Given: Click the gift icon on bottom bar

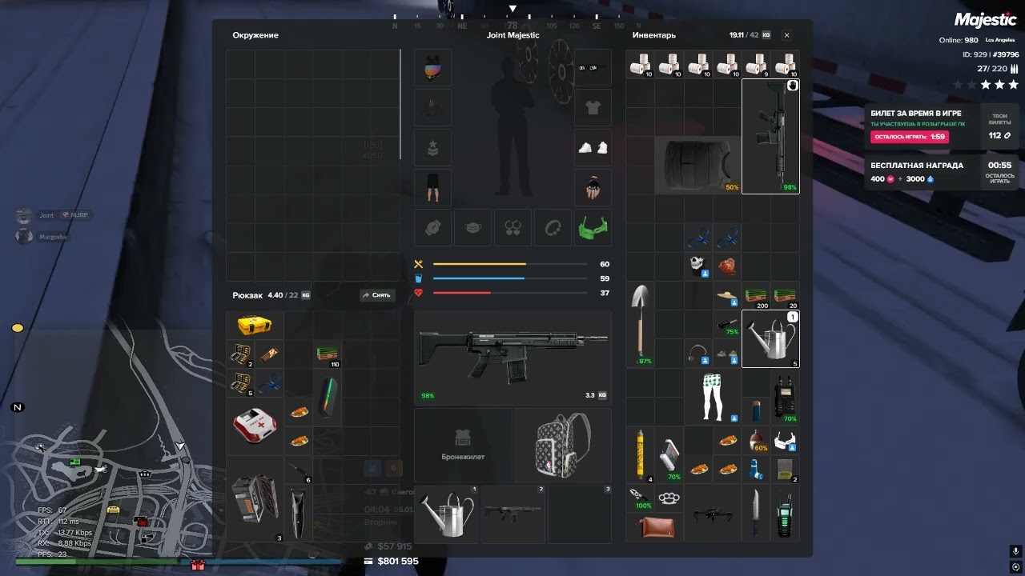Looking at the screenshot, I should tap(198, 565).
